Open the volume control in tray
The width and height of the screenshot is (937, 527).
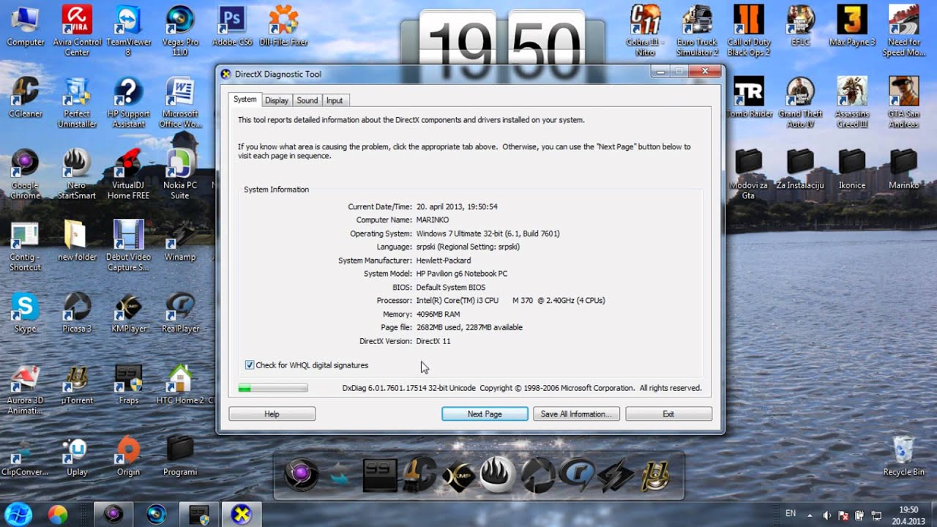(827, 515)
